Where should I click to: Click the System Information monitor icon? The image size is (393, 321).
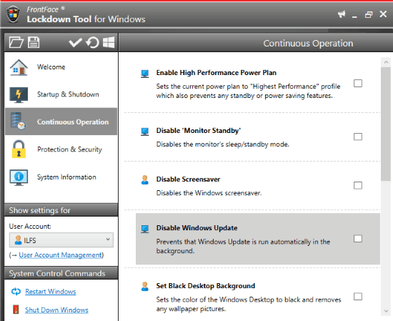pos(19,177)
